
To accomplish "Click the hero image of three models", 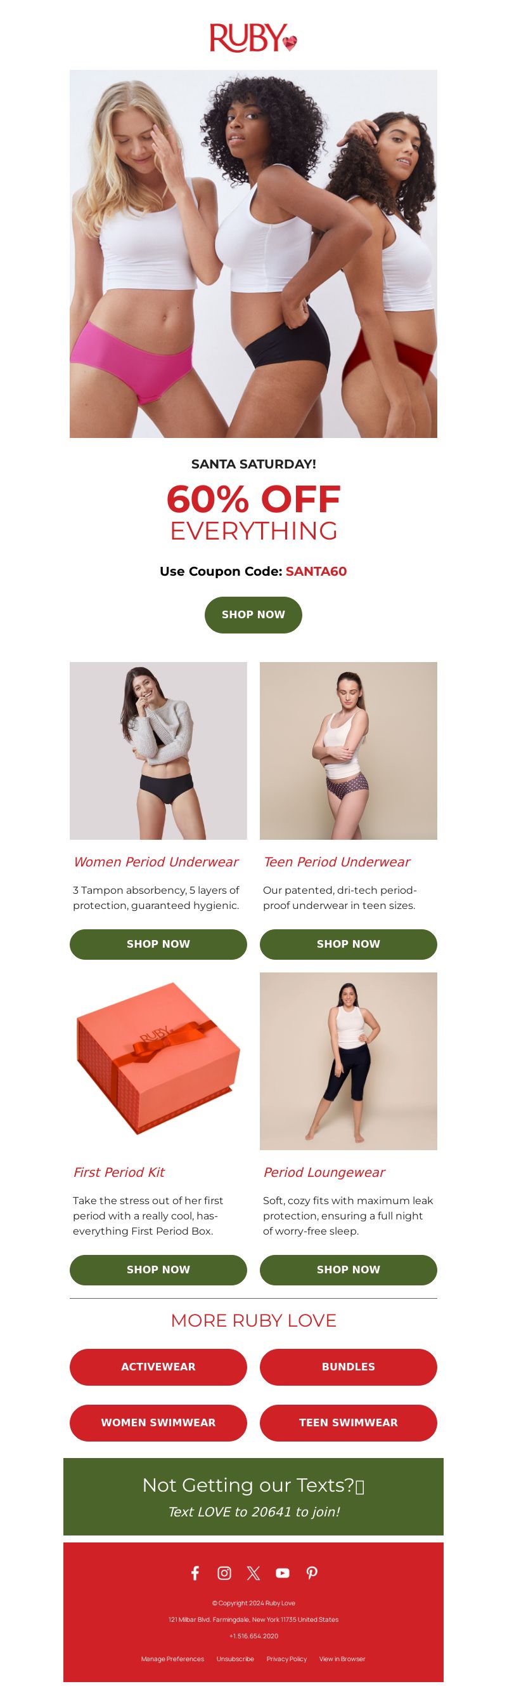I will click(x=253, y=253).
